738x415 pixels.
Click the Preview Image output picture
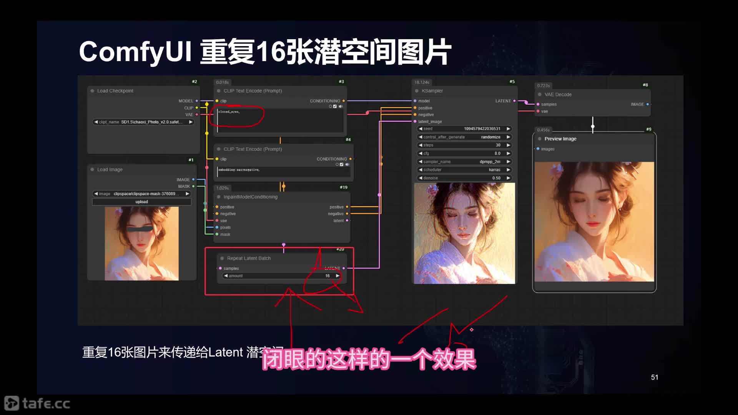(594, 222)
